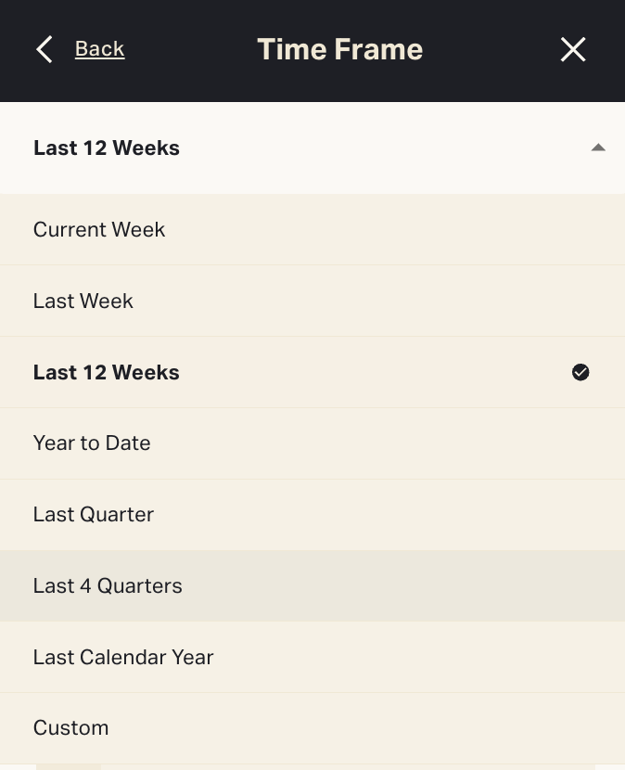This screenshot has width=625, height=770.
Task: Click the Time Frame title text
Action: tap(339, 49)
